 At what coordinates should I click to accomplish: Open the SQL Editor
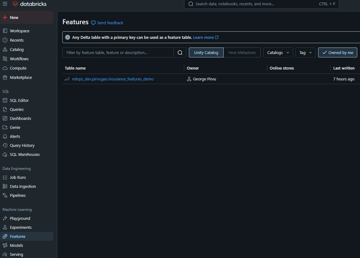19,100
